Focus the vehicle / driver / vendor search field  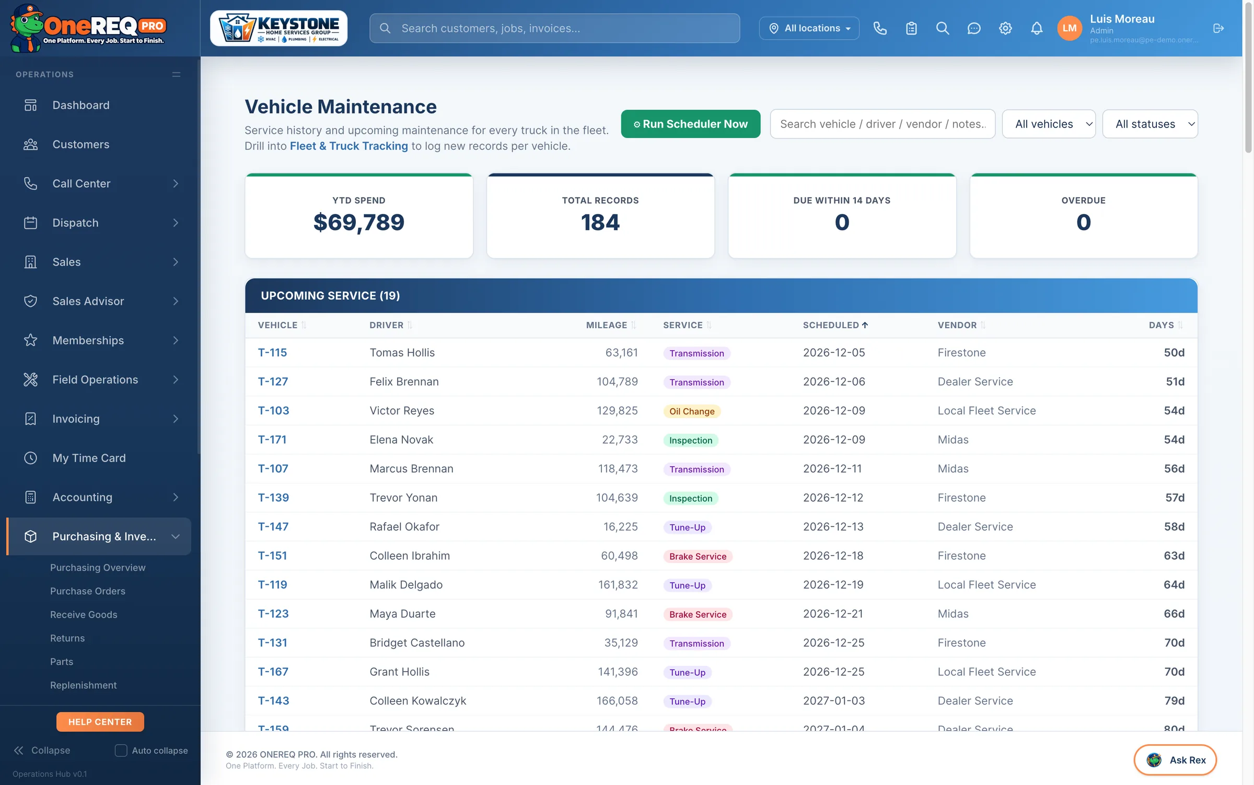(883, 124)
